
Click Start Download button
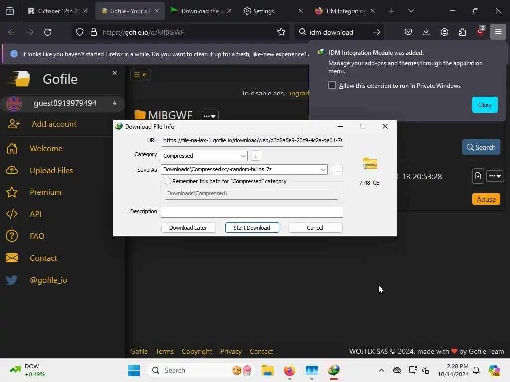[252, 228]
